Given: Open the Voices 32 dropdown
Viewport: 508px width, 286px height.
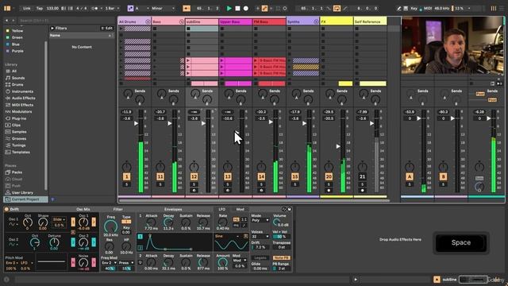Looking at the screenshot, I should (260, 237).
